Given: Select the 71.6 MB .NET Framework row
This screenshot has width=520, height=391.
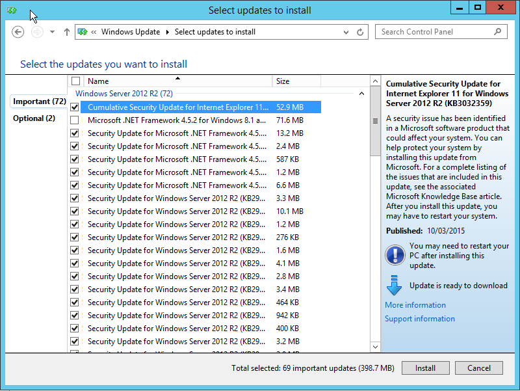Looking at the screenshot, I should coord(201,120).
